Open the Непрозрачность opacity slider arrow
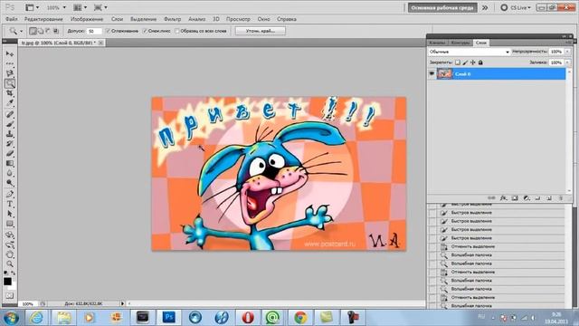This screenshot has height=326, width=579. click(x=567, y=52)
